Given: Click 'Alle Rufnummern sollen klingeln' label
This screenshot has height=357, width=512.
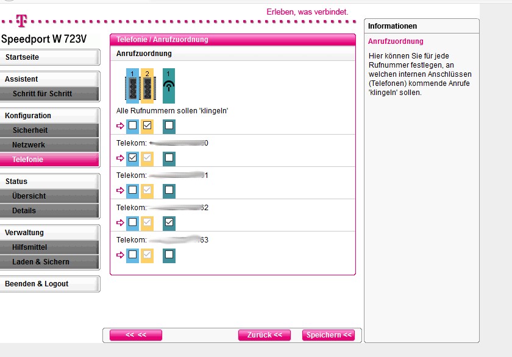Looking at the screenshot, I should coord(172,111).
